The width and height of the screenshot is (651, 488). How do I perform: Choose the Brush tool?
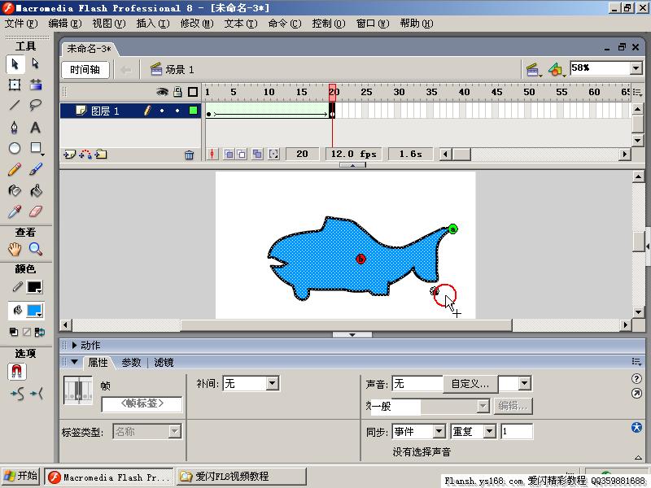(36, 169)
